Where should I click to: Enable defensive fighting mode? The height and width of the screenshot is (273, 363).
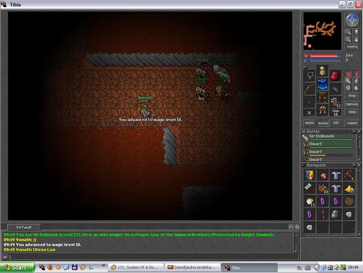[x=348, y=88]
